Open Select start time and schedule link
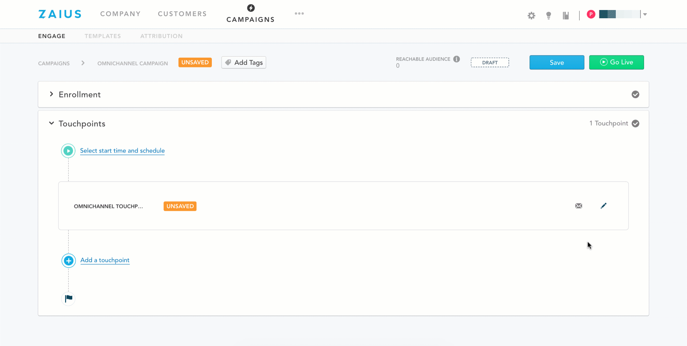 click(122, 151)
